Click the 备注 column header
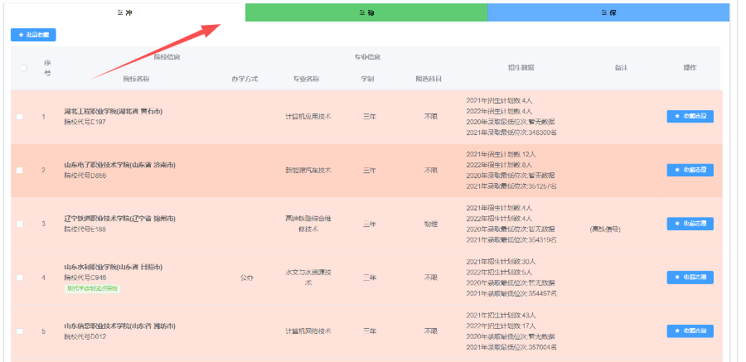This screenshot has height=362, width=746. [x=621, y=68]
